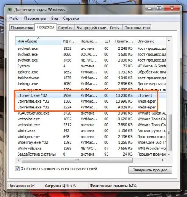This screenshot has height=197, width=187.
Task: Select the WiseTray.exe *32 process
Action: point(91,142)
